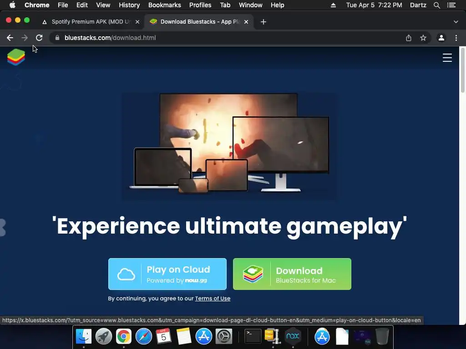Screen dimensions: 466x349
Task: Reload the current page
Action: (39, 38)
